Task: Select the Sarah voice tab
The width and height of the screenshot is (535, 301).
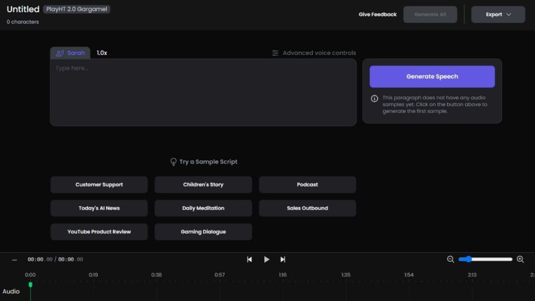Action: (x=70, y=53)
